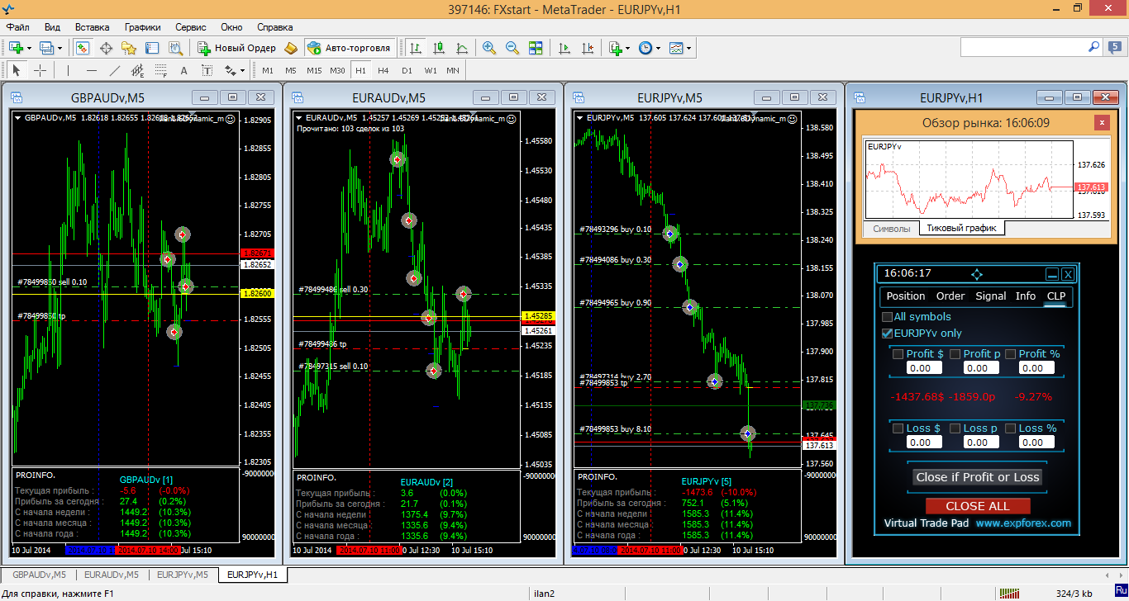
Task: Expand the EURJPYv,M5 chart header triangle
Action: click(x=579, y=118)
